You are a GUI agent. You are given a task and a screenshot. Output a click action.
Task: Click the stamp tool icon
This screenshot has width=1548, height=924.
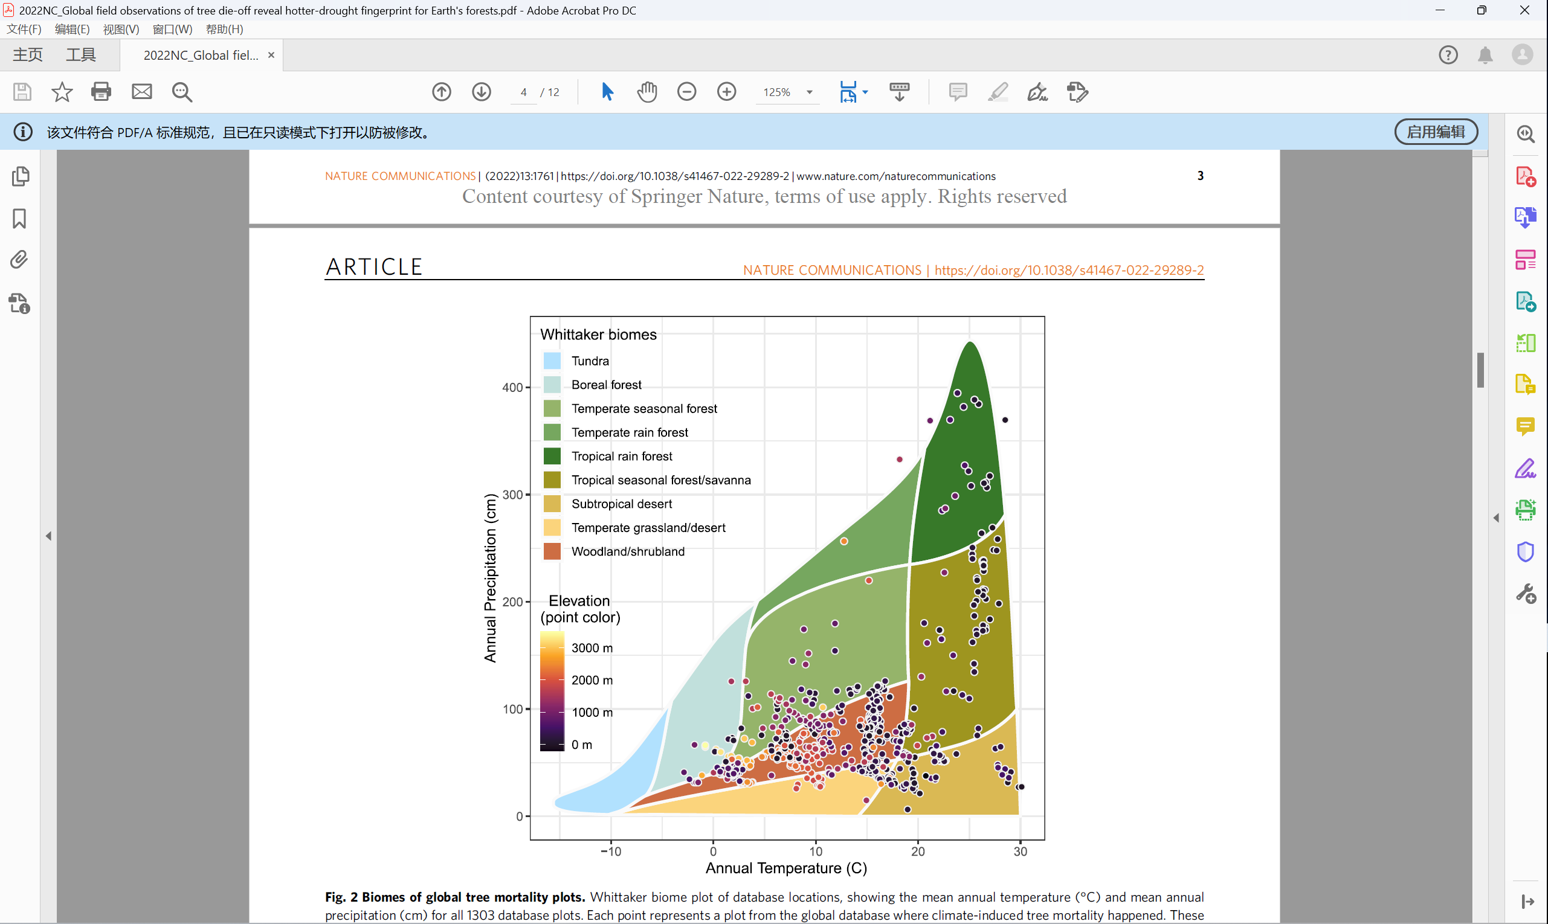click(x=1077, y=92)
